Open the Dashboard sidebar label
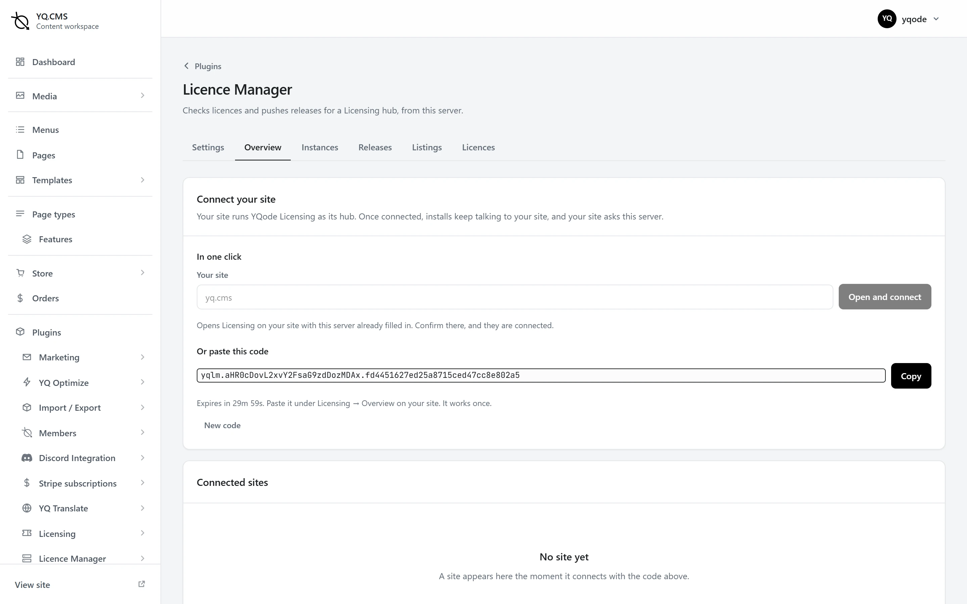The width and height of the screenshot is (967, 604). (53, 62)
